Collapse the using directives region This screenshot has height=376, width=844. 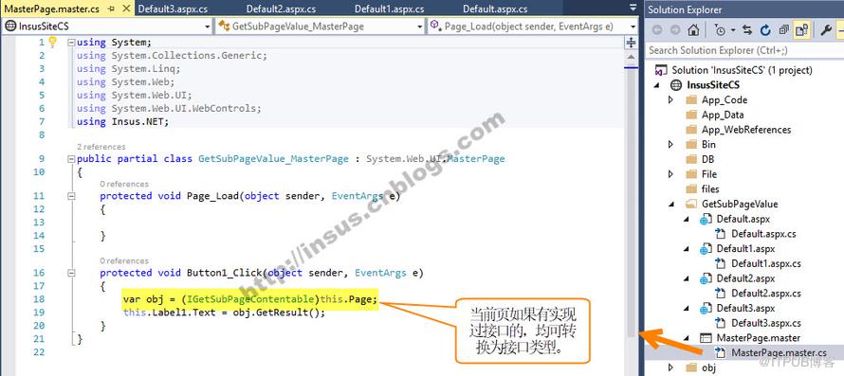[71, 42]
